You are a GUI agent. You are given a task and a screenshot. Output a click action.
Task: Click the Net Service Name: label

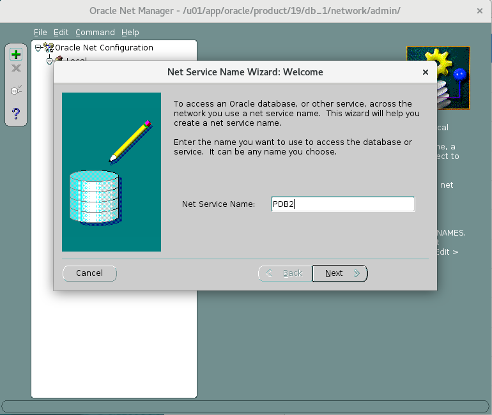click(x=219, y=204)
